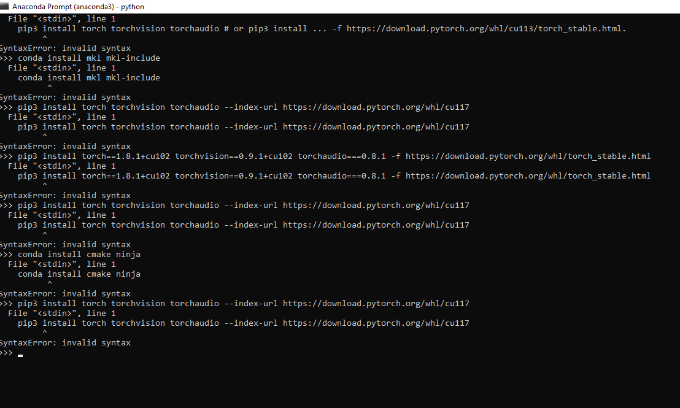Viewport: 680px width, 408px height.
Task: Click the caret marker beneath the echoed cmake ninja command
Action: (50, 283)
